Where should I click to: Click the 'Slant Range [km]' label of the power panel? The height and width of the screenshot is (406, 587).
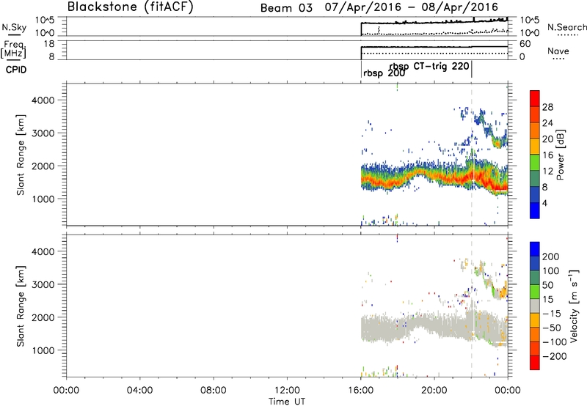pos(21,155)
